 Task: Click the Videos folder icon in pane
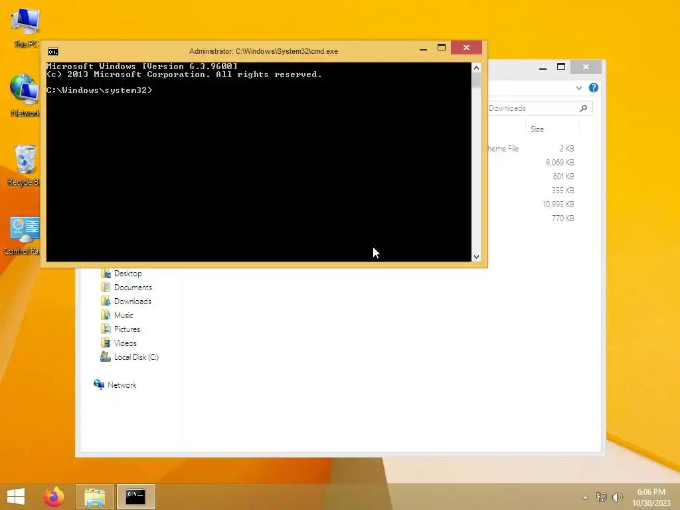point(106,343)
